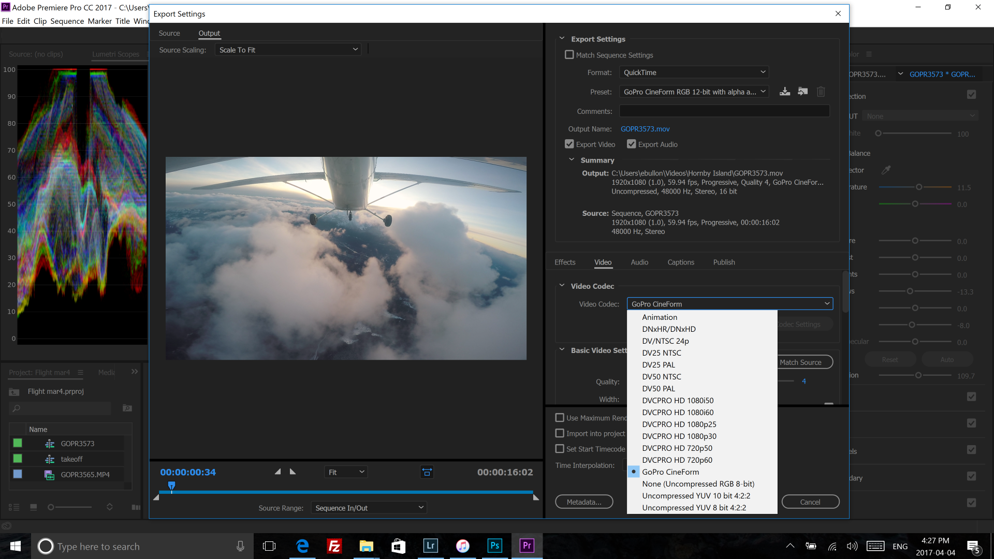Click the play button in preview timeline

292,473
